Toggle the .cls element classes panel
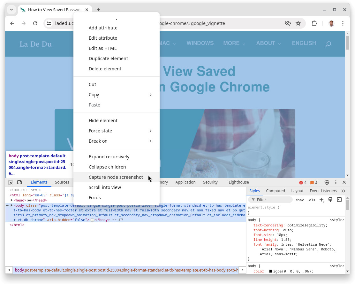The image size is (355, 284). [x=311, y=200]
